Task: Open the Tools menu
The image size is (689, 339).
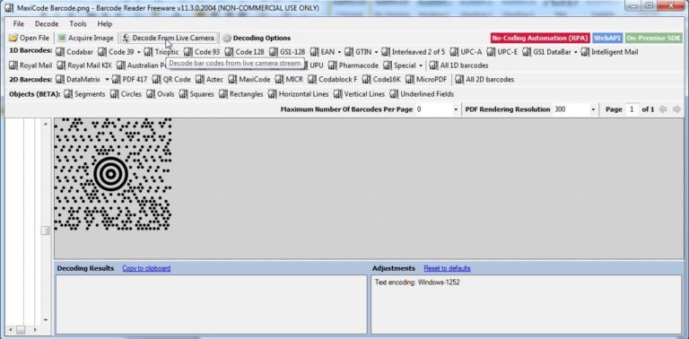Action: [x=78, y=23]
